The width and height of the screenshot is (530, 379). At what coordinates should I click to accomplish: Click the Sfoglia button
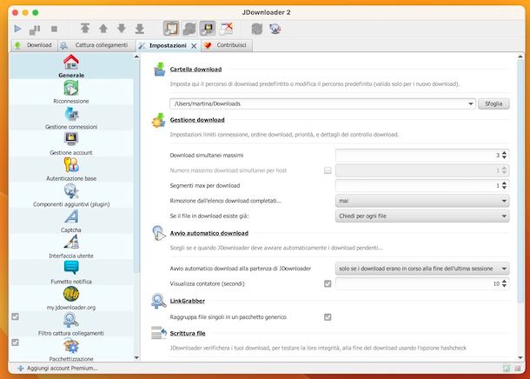tap(494, 103)
